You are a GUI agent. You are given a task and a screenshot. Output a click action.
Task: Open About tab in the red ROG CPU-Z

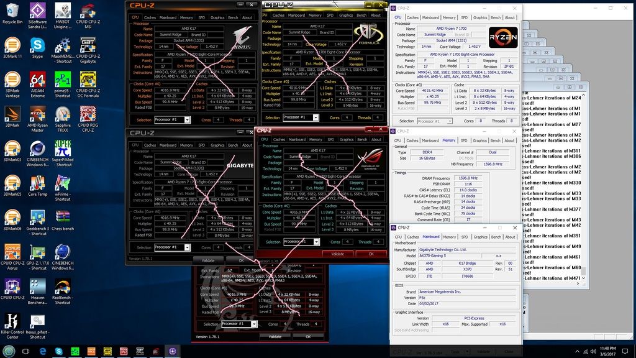(x=376, y=140)
